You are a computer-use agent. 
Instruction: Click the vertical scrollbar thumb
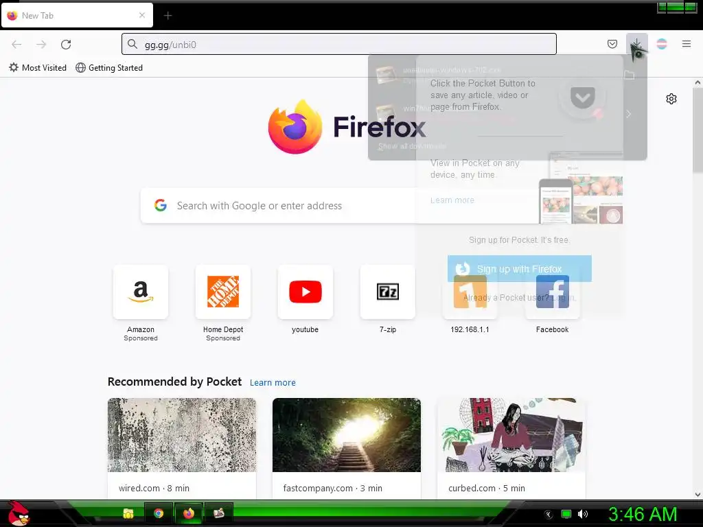click(x=698, y=130)
